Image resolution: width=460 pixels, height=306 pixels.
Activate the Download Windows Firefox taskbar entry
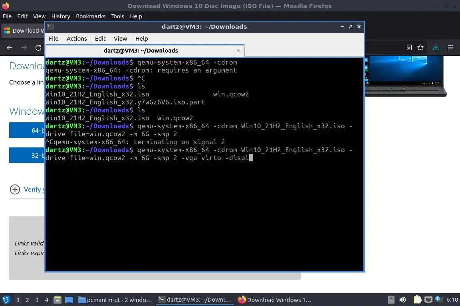(274, 300)
